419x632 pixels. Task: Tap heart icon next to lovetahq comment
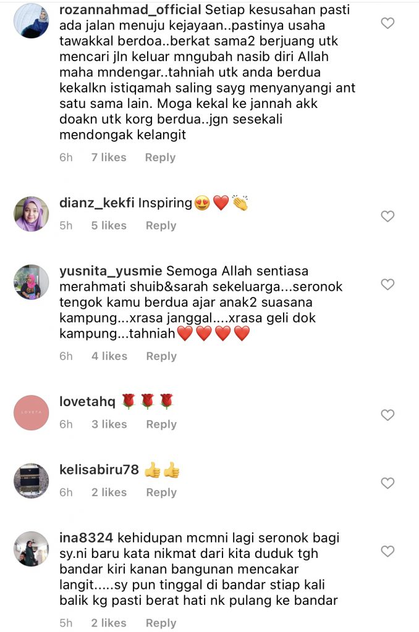(387, 415)
